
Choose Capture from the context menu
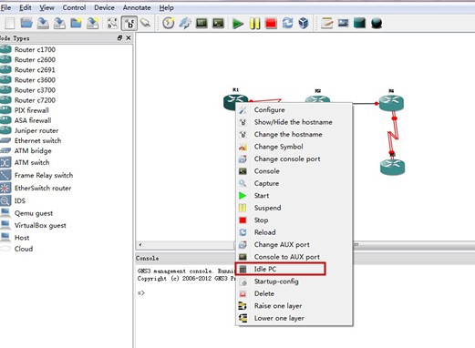tap(294, 183)
